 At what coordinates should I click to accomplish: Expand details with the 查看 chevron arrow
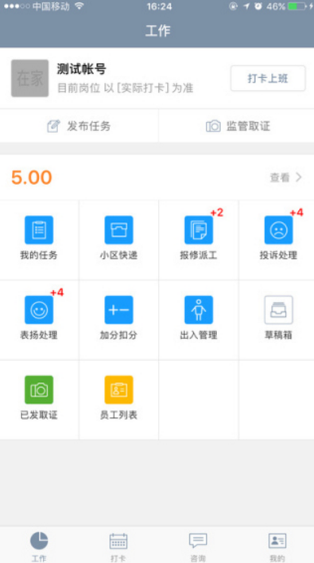tap(299, 178)
